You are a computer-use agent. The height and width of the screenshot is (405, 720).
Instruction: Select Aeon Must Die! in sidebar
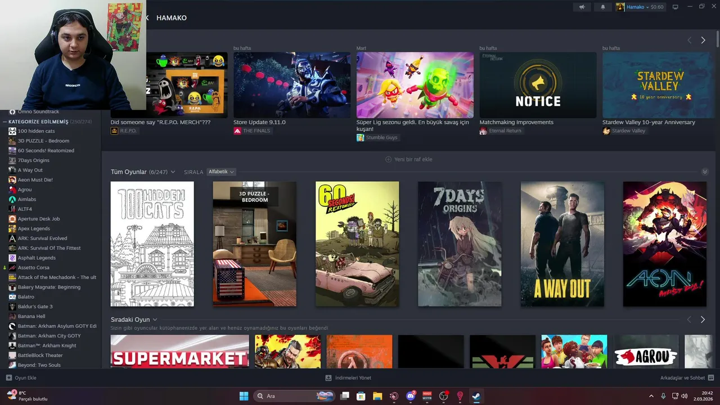[x=35, y=180]
